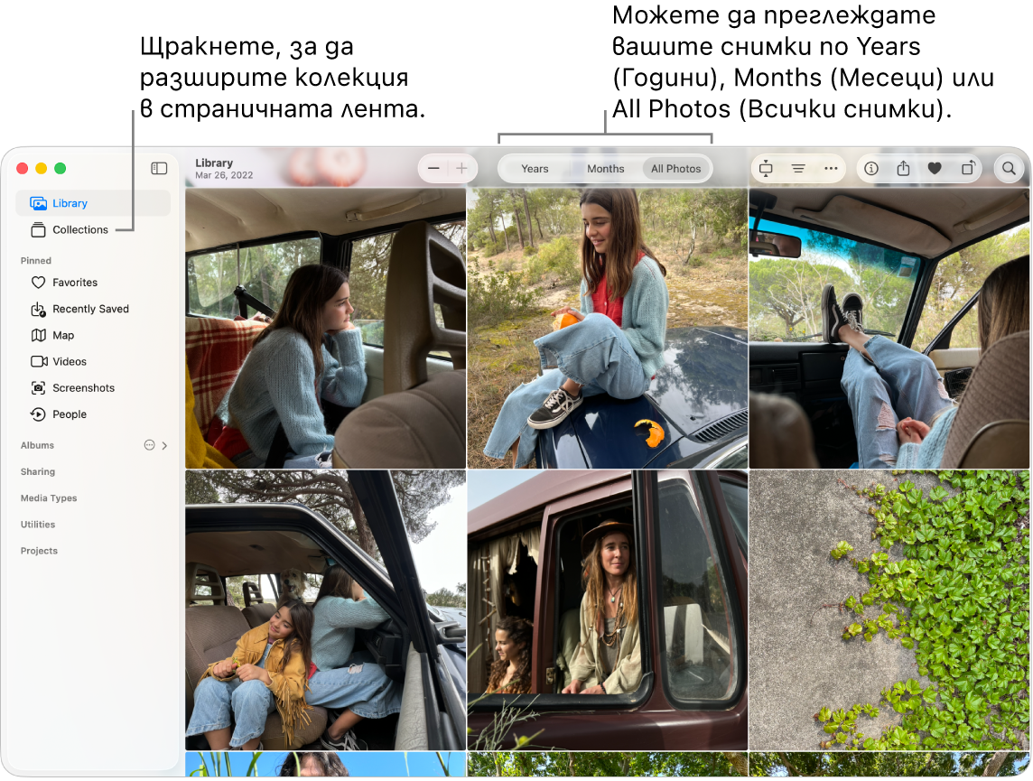The width and height of the screenshot is (1033, 781).
Task: Zoom in with the plus button
Action: pyautogui.click(x=461, y=169)
